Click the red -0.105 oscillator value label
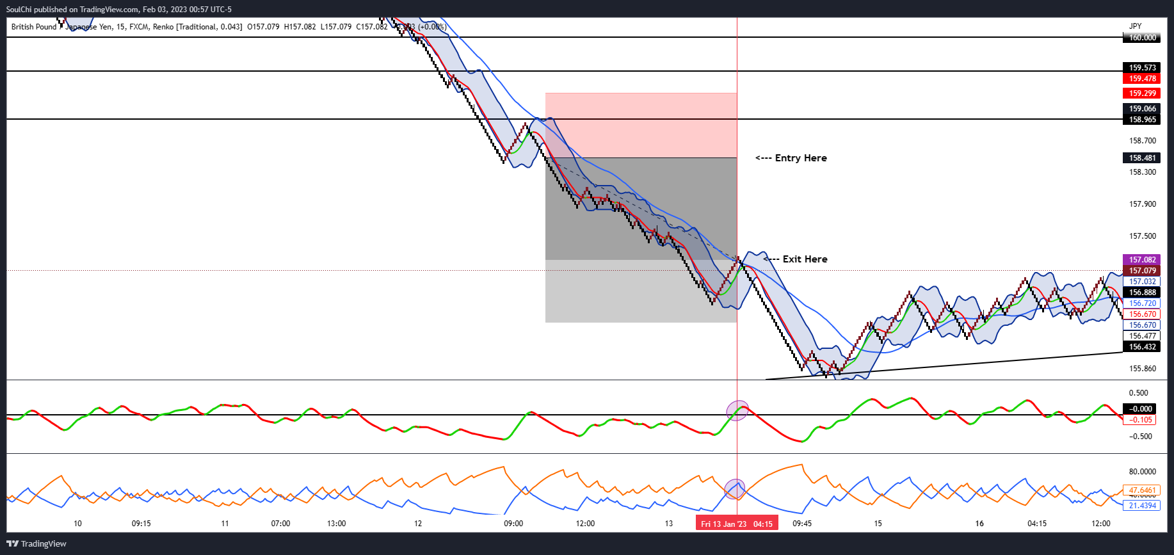The height and width of the screenshot is (555, 1174). (1140, 420)
